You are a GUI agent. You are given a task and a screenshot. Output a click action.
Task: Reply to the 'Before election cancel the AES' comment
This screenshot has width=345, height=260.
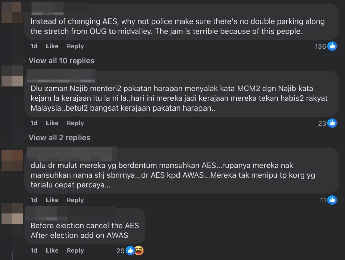75,250
